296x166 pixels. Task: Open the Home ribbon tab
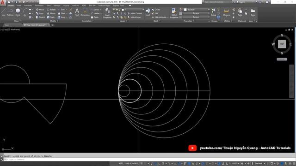[11, 6]
